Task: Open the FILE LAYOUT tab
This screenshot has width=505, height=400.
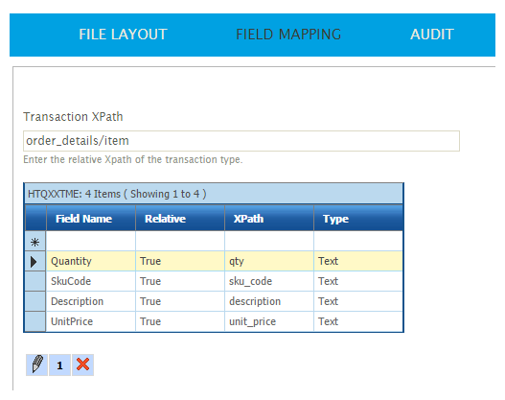Action: click(123, 35)
